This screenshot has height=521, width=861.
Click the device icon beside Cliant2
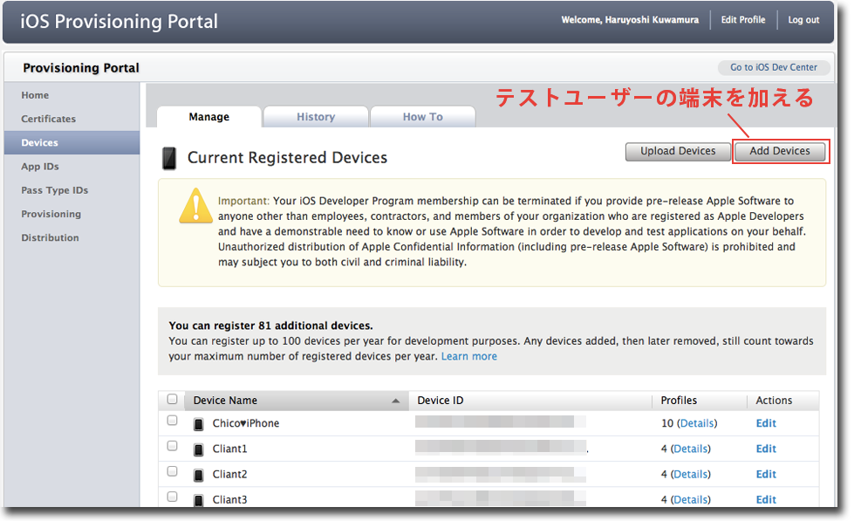[198, 475]
